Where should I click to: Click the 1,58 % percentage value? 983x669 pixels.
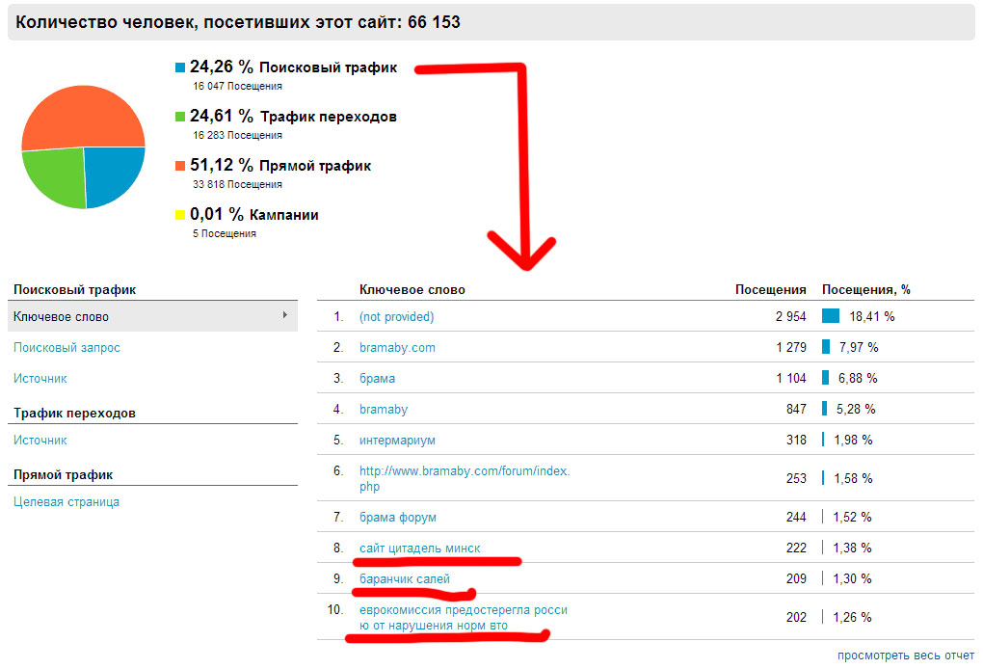[853, 478]
